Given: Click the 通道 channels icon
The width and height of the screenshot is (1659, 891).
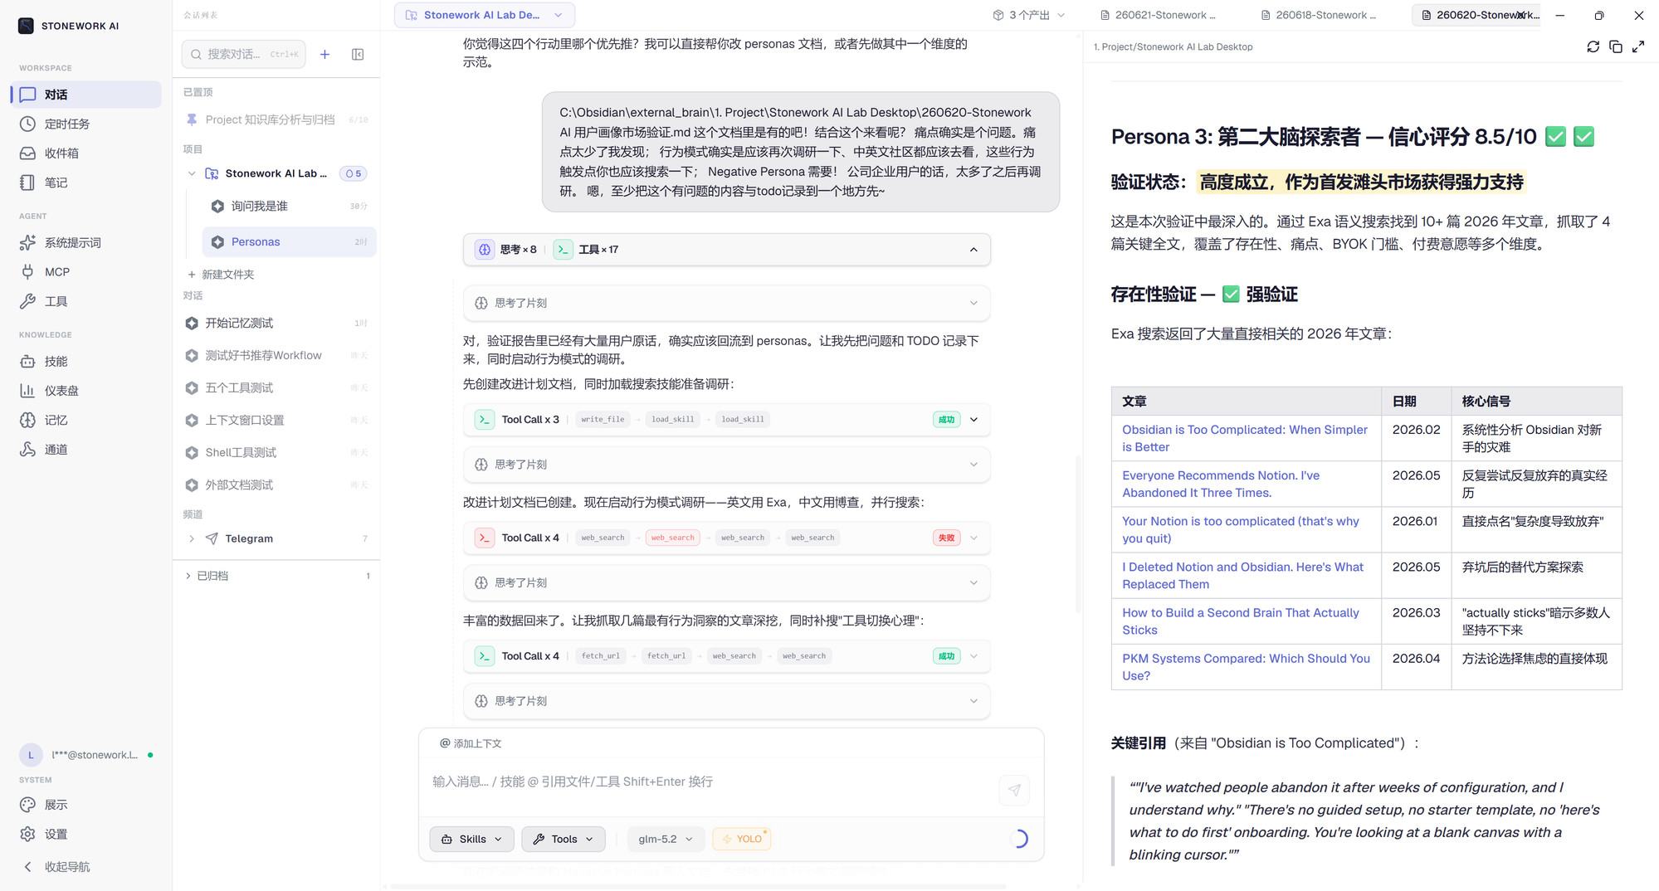Looking at the screenshot, I should 28,450.
